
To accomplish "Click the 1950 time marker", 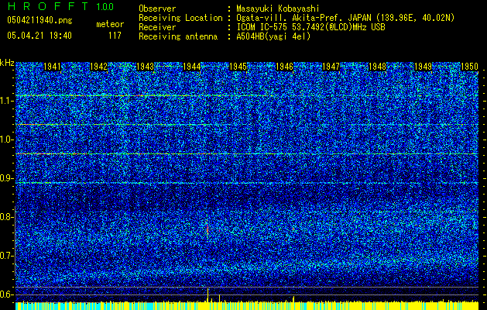I will point(469,67).
